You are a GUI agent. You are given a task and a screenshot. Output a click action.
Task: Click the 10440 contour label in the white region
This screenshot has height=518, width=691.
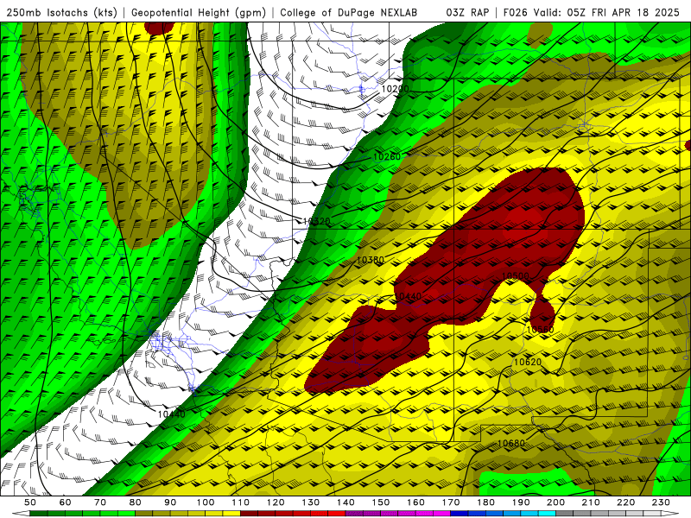[171, 414]
